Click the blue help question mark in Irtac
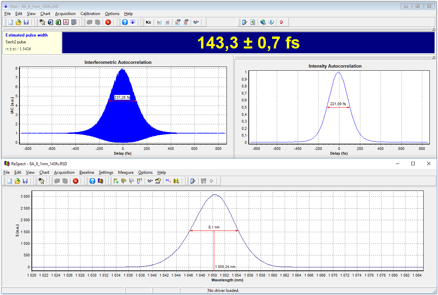 point(125,22)
